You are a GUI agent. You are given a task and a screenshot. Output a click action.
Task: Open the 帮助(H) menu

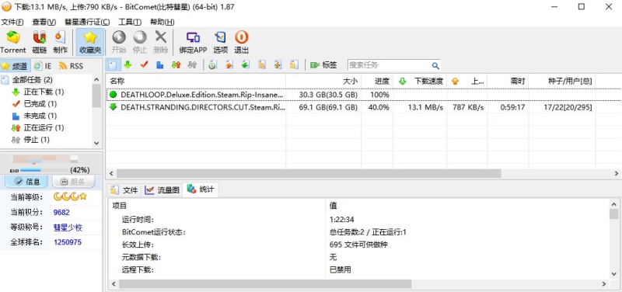click(x=162, y=23)
